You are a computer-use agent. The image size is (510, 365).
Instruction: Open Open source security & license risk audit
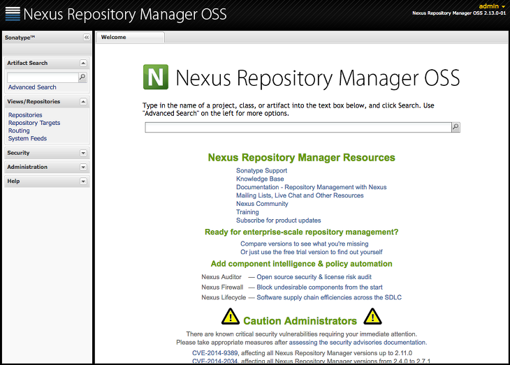(314, 277)
